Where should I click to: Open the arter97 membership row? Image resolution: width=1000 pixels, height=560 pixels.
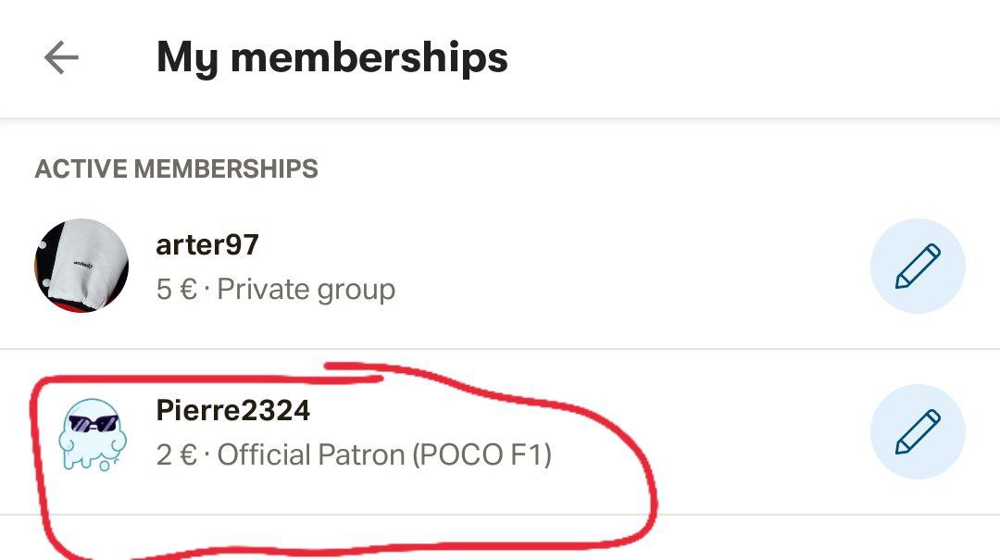[500, 266]
